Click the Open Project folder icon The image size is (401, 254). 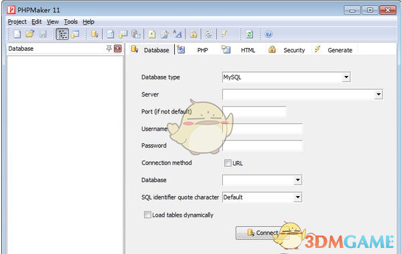point(30,34)
